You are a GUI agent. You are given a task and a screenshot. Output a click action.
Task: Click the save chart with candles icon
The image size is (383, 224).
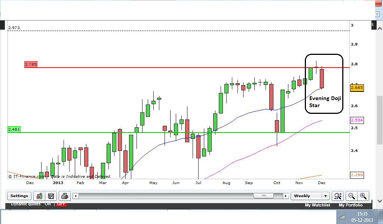tap(39, 196)
